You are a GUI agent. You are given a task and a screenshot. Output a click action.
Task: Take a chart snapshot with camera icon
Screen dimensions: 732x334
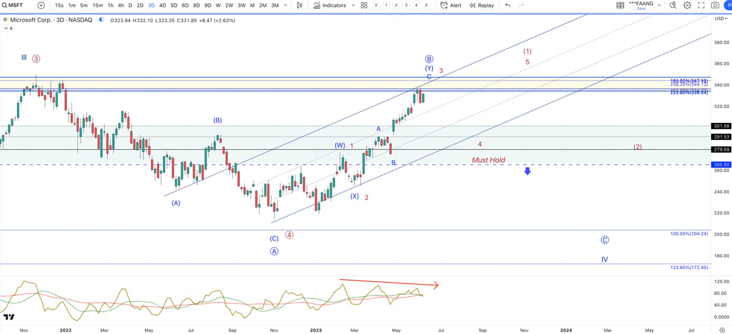pyautogui.click(x=715, y=5)
